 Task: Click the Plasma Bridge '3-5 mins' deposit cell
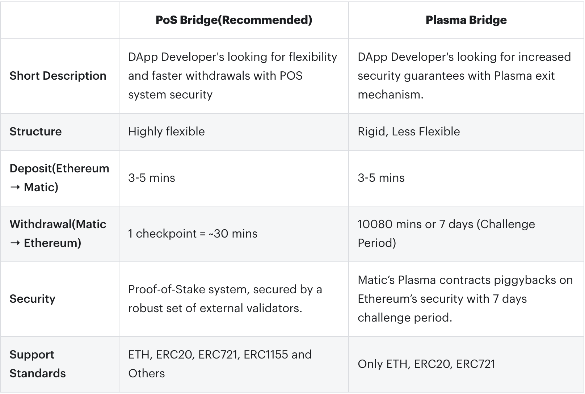coord(381,178)
